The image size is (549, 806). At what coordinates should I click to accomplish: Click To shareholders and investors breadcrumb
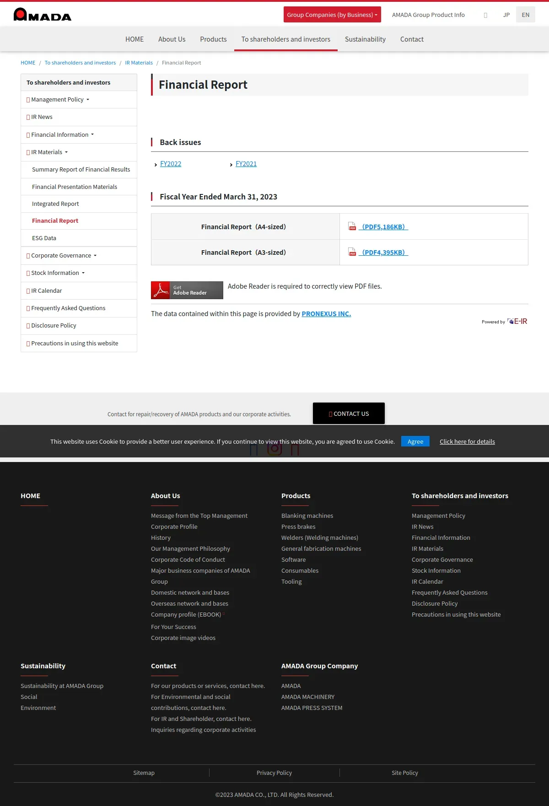coord(80,63)
